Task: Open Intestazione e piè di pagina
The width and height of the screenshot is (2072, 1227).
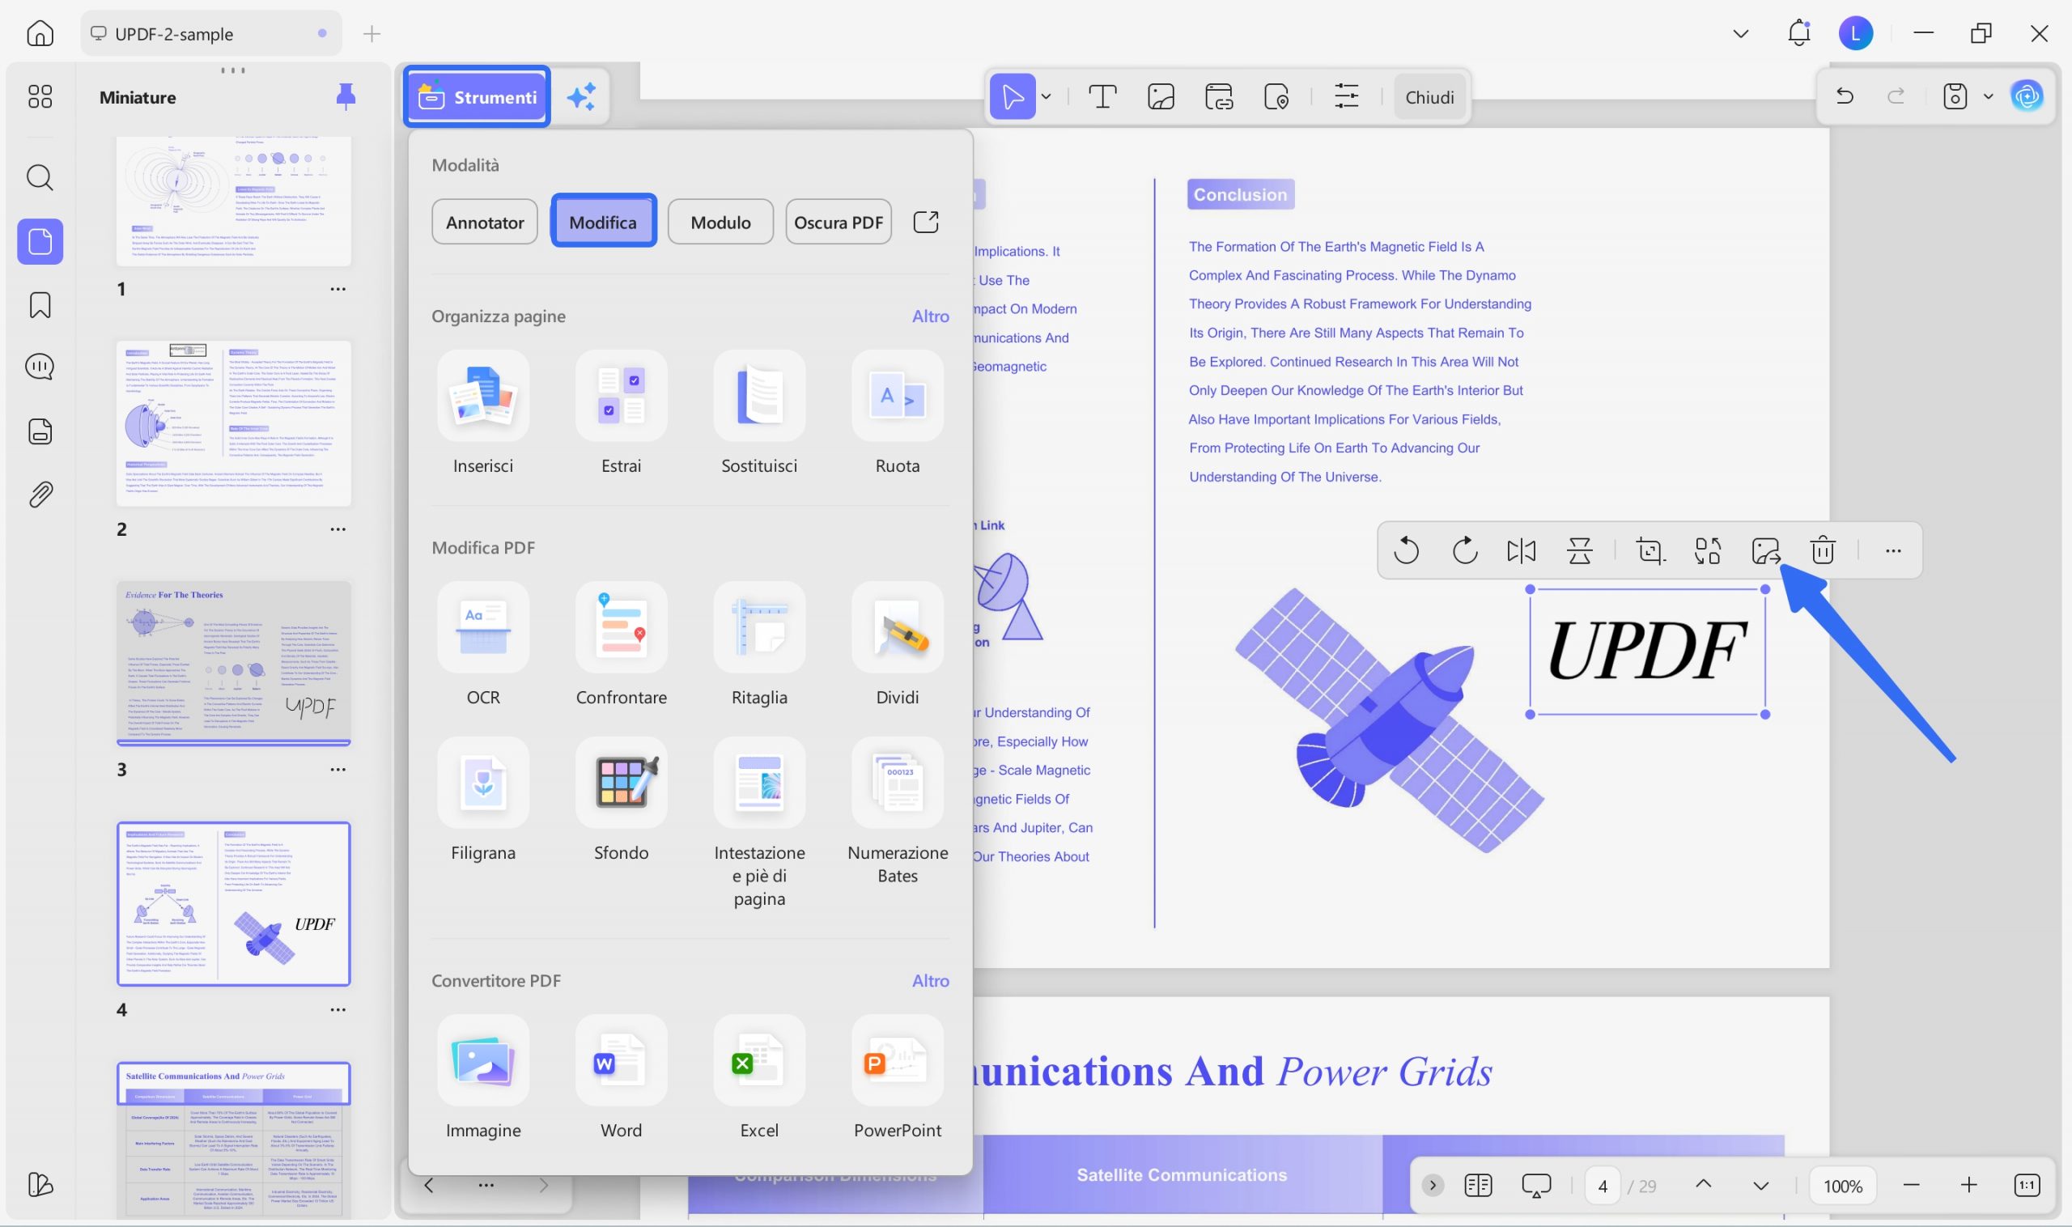Action: tap(759, 822)
